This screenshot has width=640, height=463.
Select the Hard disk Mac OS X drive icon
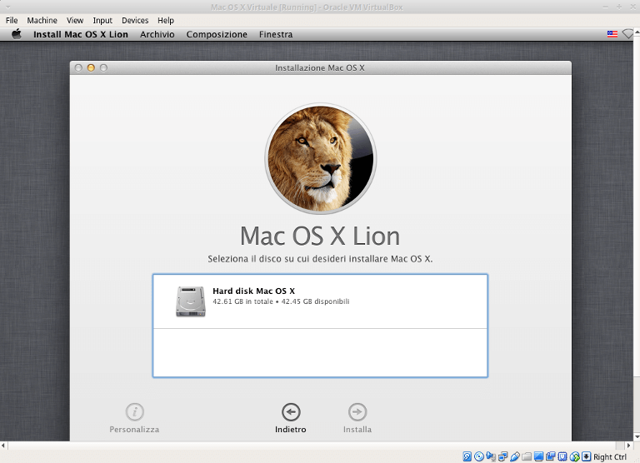click(x=191, y=301)
